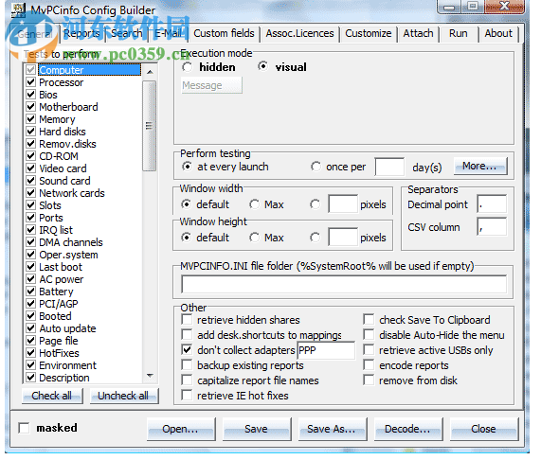Click the Open... button
The height and width of the screenshot is (460, 541).
click(181, 429)
